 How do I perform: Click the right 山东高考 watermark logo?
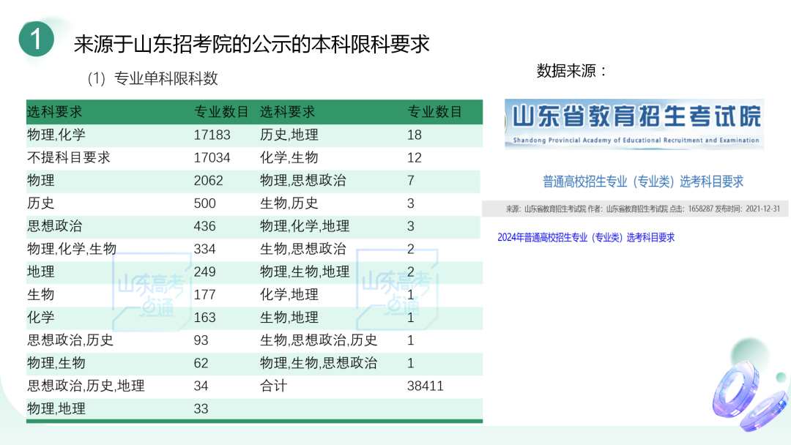click(x=395, y=290)
